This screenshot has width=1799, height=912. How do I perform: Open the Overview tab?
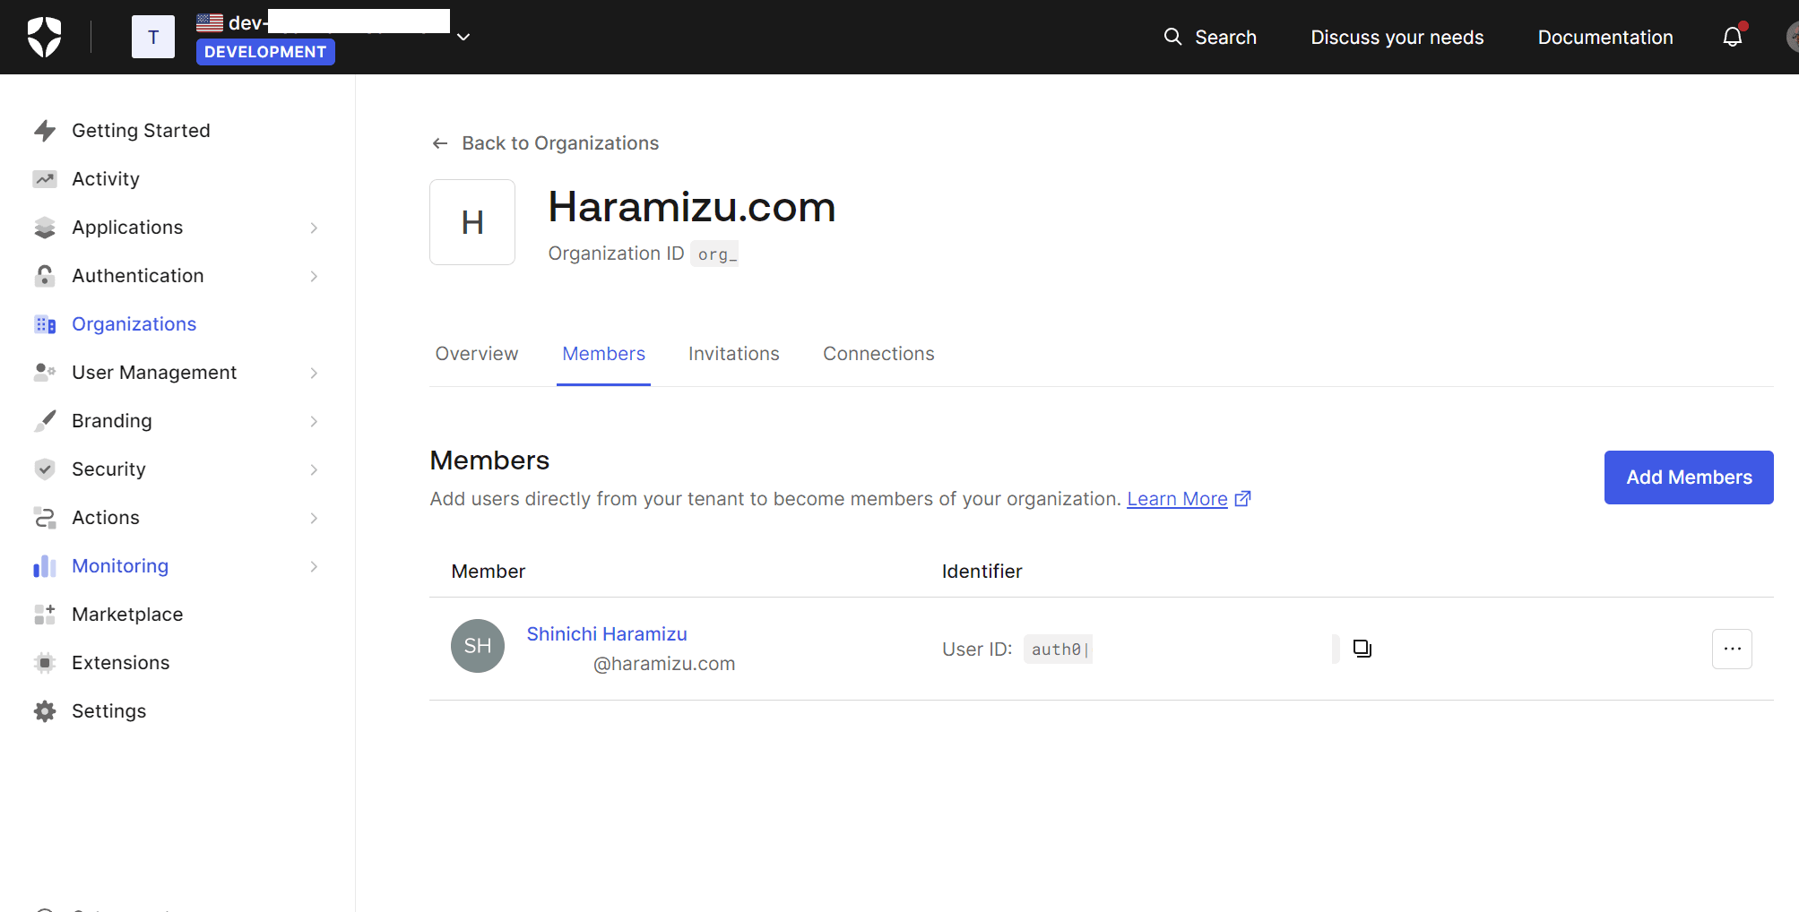[x=477, y=354]
